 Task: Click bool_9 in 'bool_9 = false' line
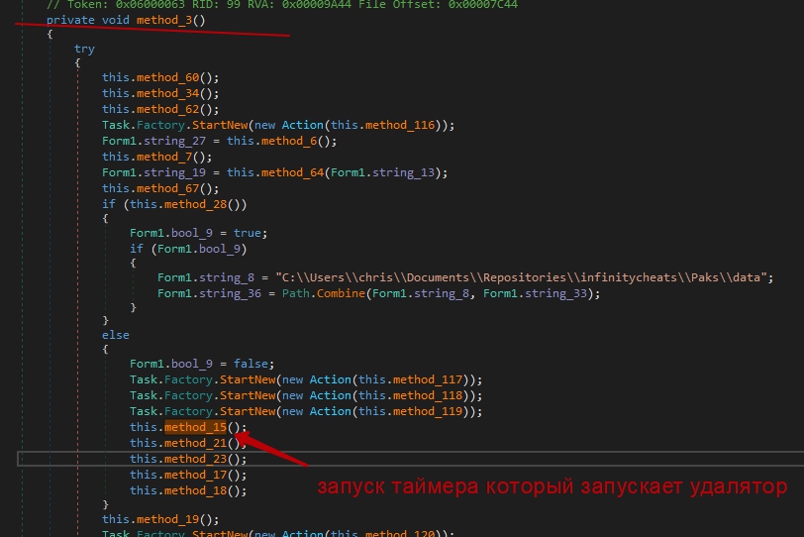point(192,365)
